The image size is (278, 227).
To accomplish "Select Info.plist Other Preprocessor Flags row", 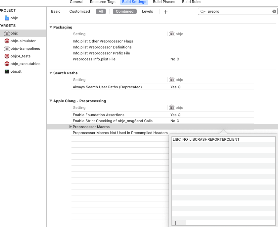I will pos(163,41).
